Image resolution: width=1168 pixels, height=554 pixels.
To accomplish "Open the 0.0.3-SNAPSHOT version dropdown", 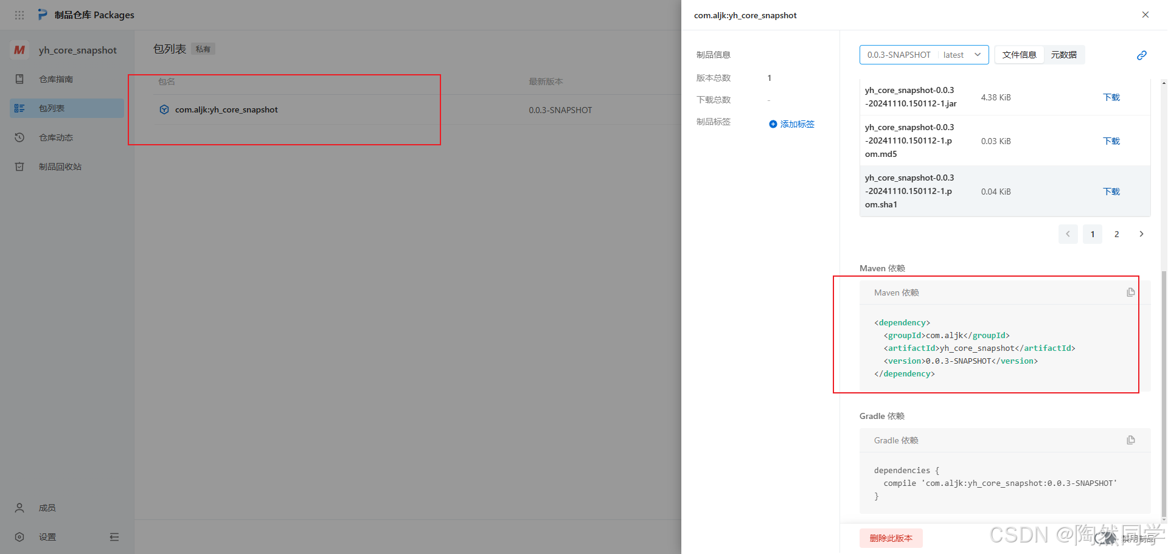I will pyautogui.click(x=924, y=55).
